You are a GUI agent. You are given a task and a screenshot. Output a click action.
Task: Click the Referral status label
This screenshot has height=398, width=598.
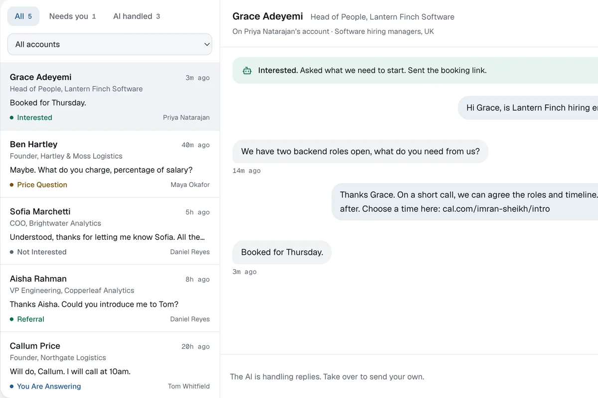tap(27, 319)
